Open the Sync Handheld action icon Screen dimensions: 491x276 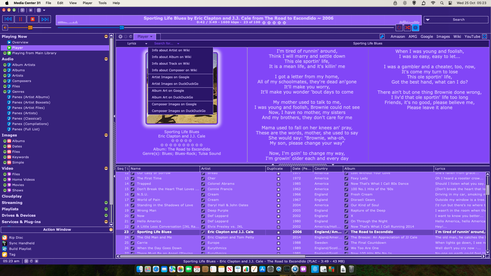[5, 243]
